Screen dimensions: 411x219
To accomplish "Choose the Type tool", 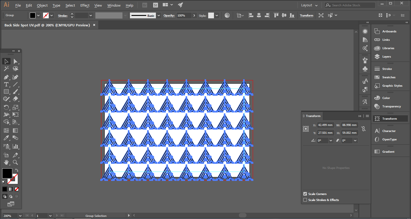I will [6, 84].
